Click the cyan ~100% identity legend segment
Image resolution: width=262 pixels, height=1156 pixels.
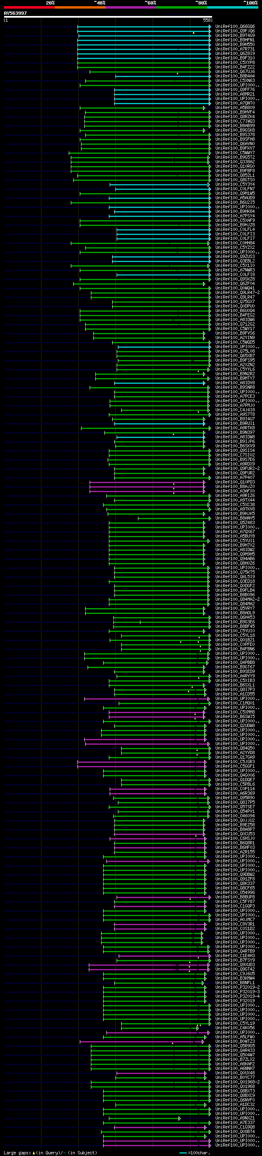click(233, 7)
